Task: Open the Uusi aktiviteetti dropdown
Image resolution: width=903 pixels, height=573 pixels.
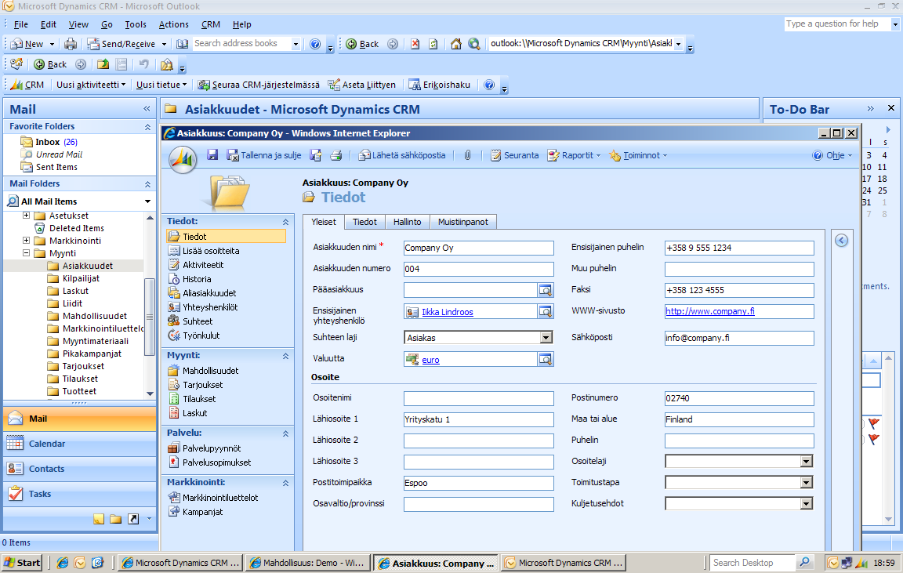Action: (x=91, y=85)
